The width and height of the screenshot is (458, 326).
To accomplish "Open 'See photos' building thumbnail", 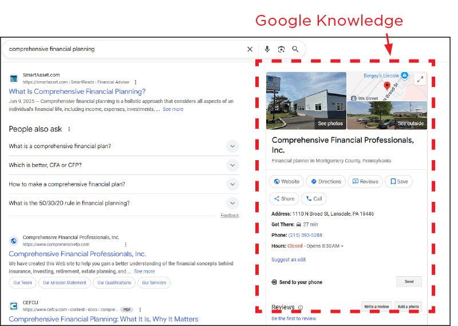I will point(306,101).
